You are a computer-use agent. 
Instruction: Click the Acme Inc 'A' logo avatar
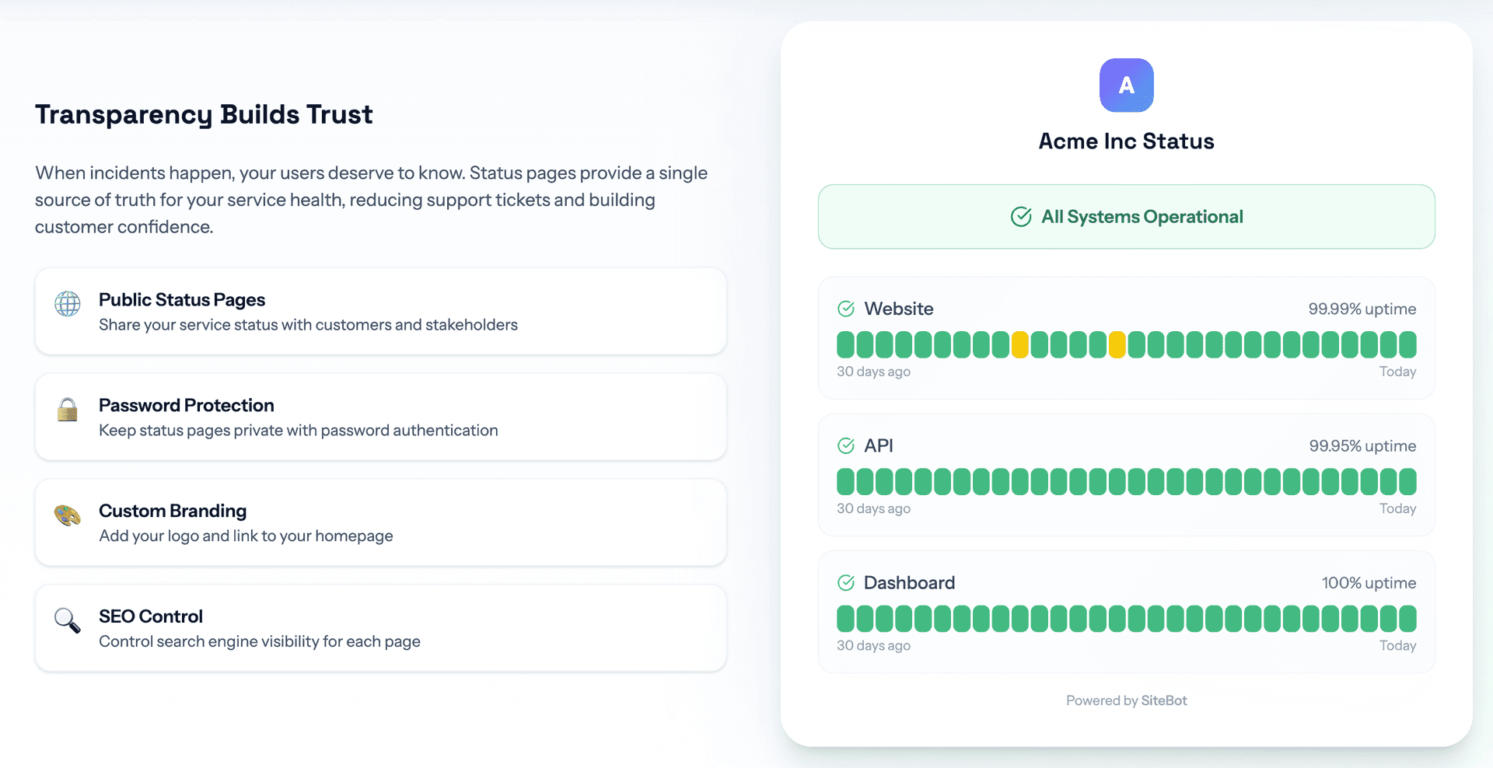click(x=1126, y=86)
